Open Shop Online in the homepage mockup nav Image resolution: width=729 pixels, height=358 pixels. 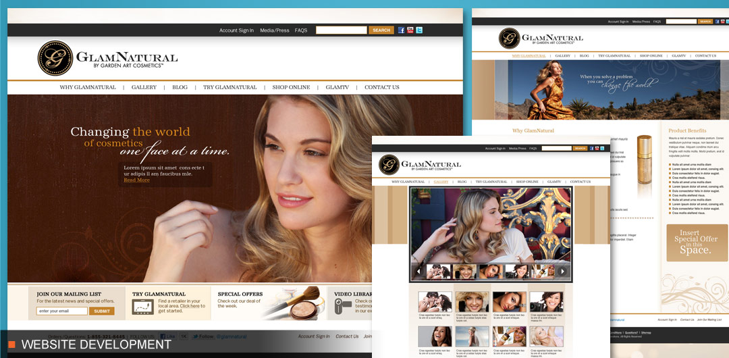291,88
